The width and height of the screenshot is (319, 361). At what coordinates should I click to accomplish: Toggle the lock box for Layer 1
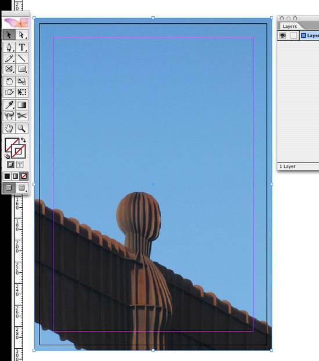click(x=293, y=35)
